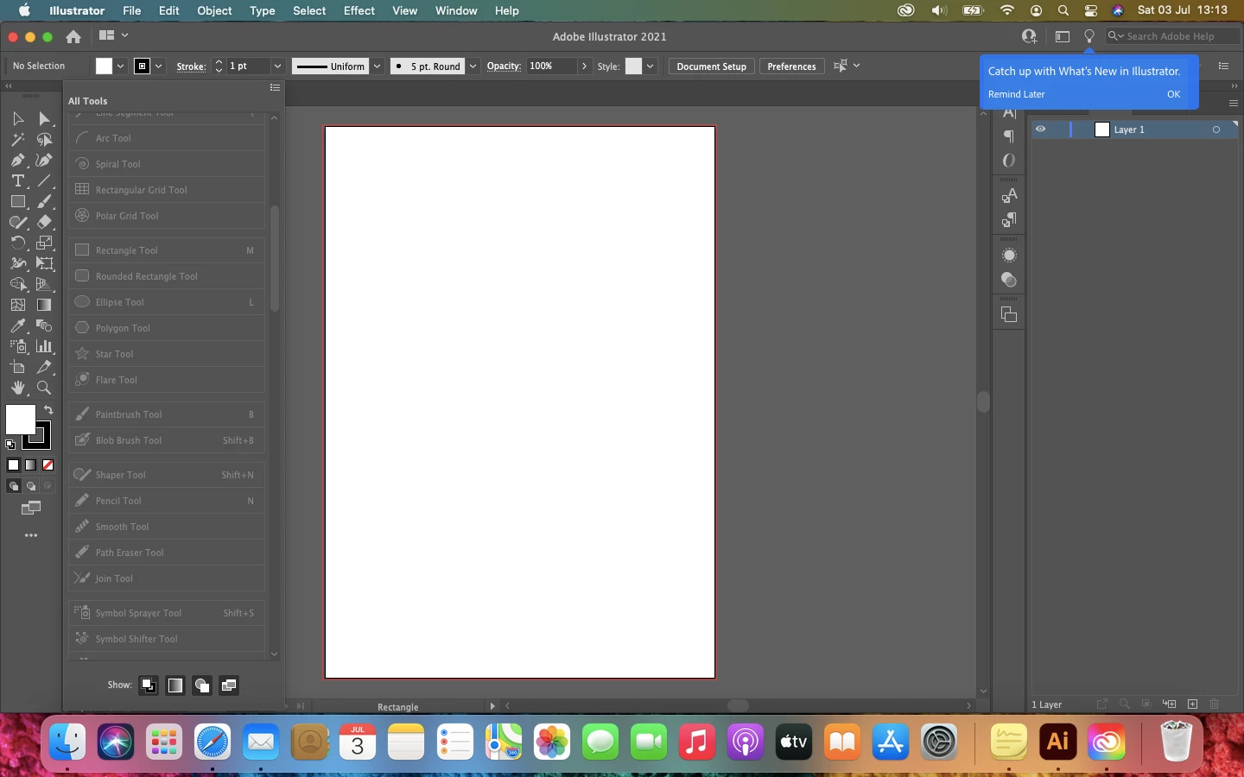Open the Effect menu
The width and height of the screenshot is (1244, 777).
coord(359,10)
